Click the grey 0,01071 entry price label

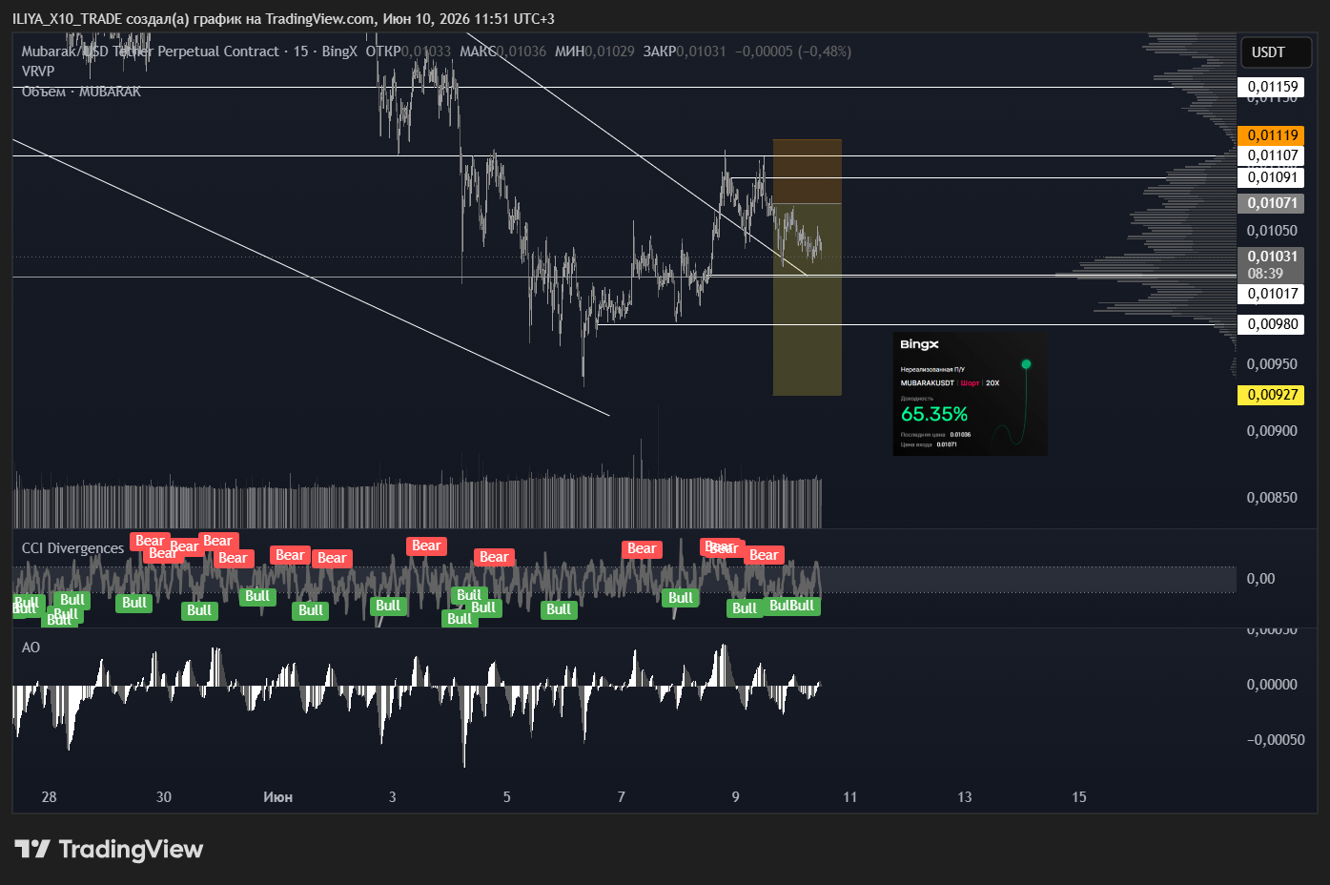click(1270, 203)
